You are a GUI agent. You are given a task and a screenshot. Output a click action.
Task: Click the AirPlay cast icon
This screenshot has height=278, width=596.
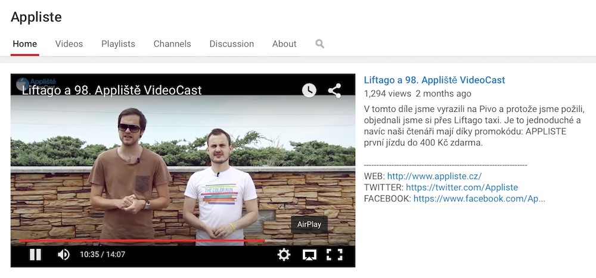pyautogui.click(x=309, y=255)
